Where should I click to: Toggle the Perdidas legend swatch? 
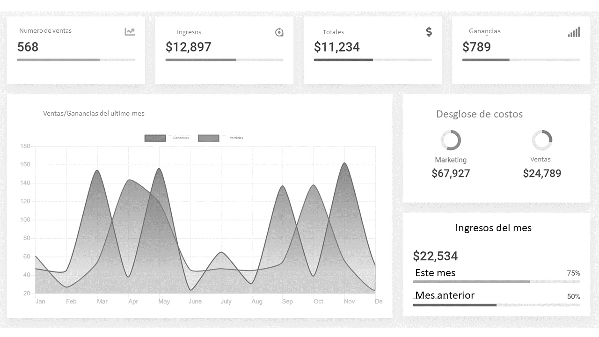click(208, 138)
